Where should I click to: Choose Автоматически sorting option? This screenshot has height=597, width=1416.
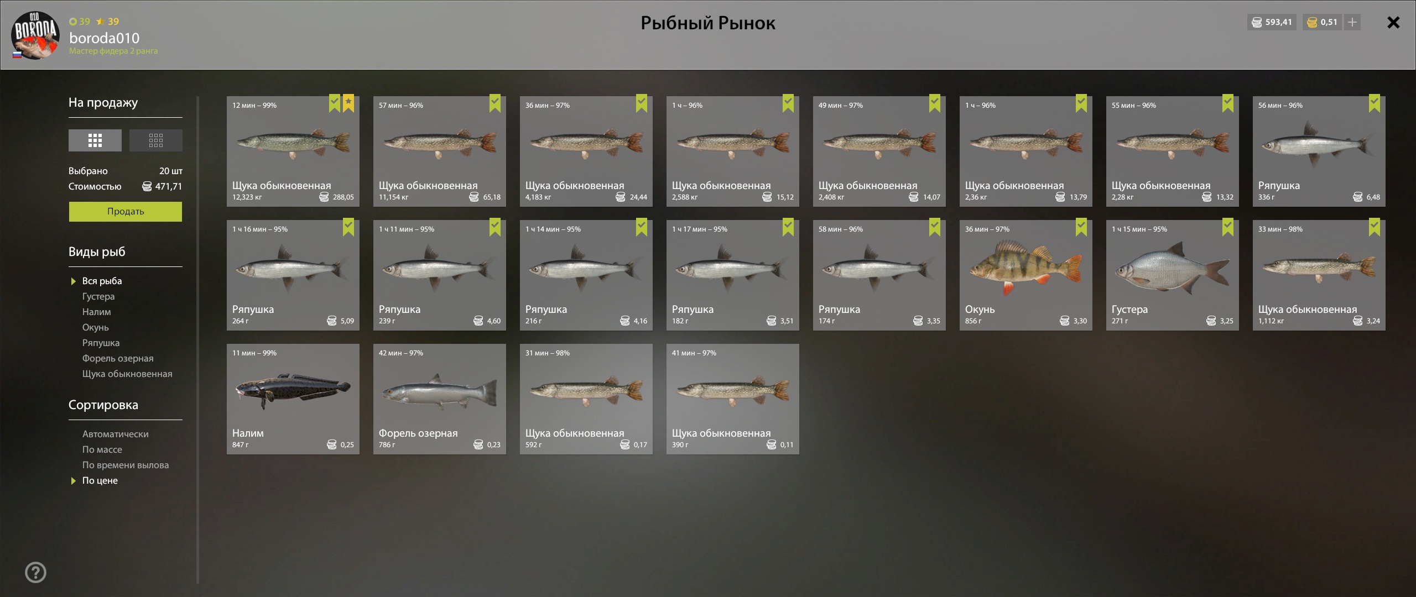116,434
